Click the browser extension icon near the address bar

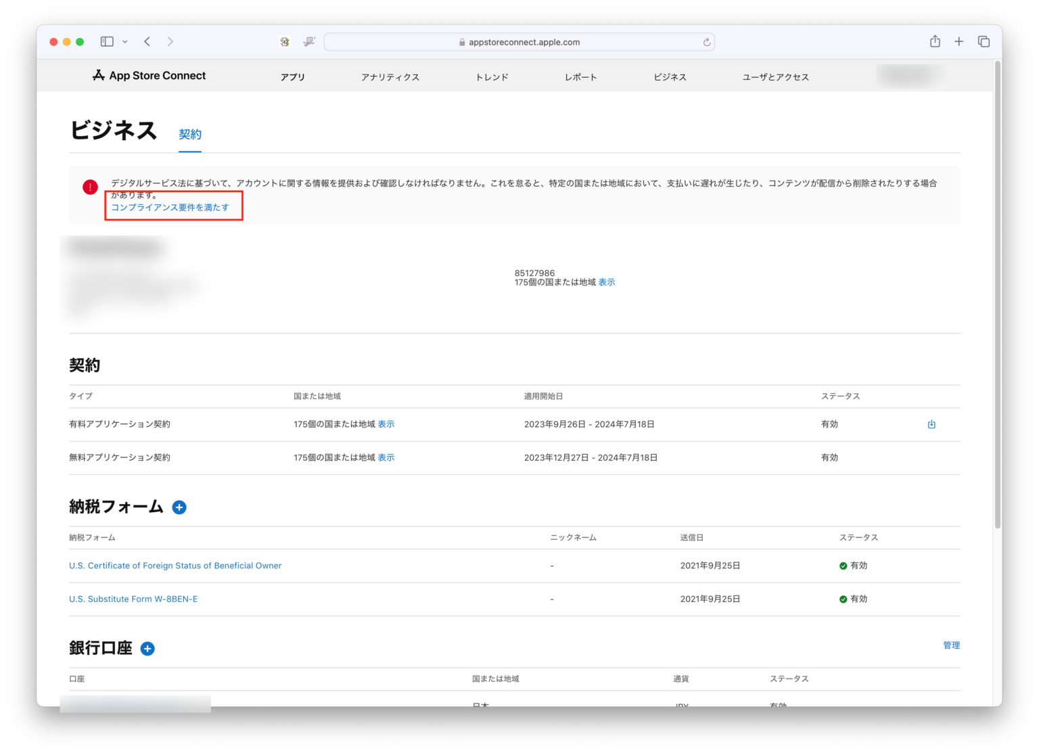tap(284, 41)
